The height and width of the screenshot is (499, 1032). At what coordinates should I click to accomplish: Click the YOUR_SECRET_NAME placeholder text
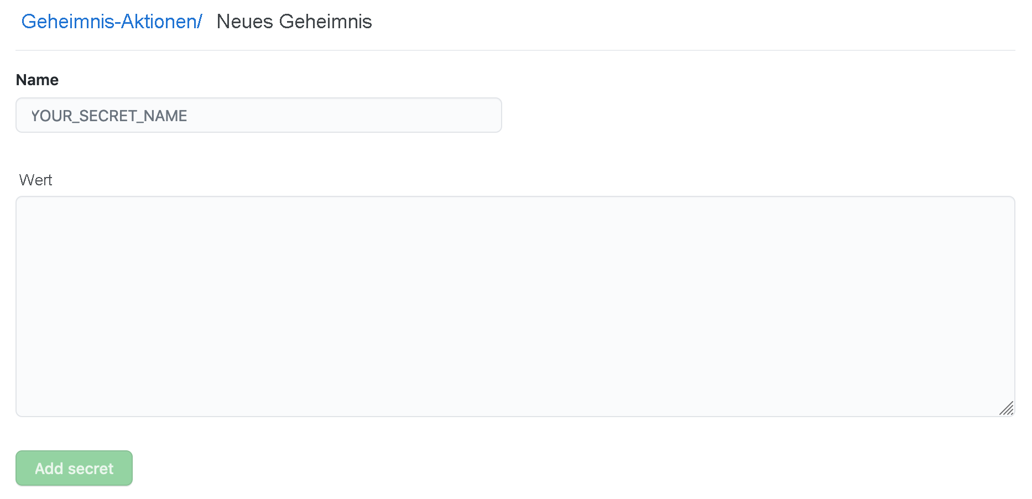click(x=109, y=116)
